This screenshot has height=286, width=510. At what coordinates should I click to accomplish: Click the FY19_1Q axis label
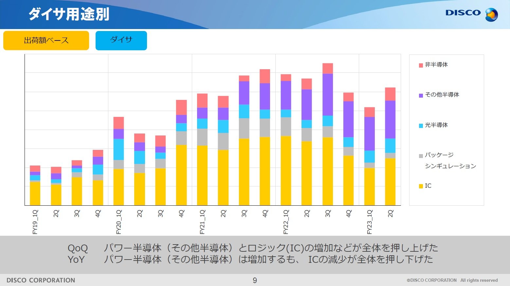[35, 222]
